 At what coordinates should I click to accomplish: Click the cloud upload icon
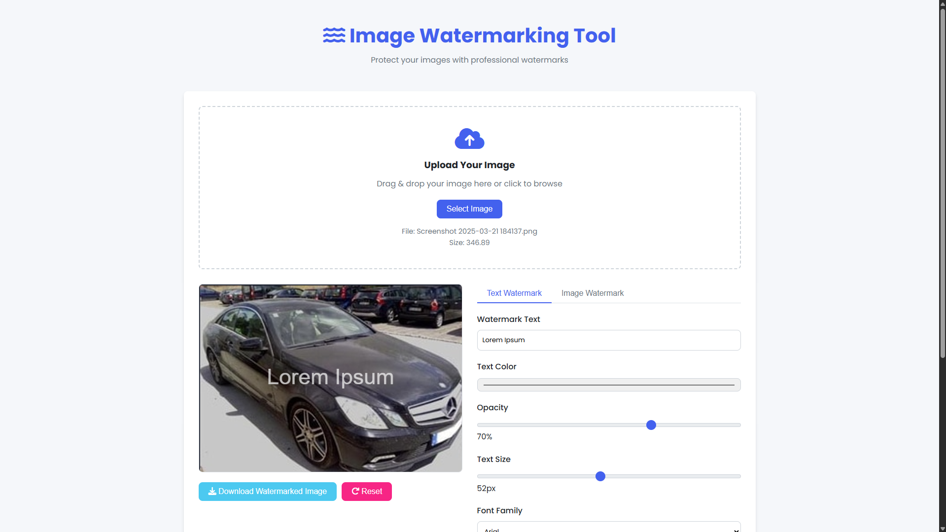(469, 139)
